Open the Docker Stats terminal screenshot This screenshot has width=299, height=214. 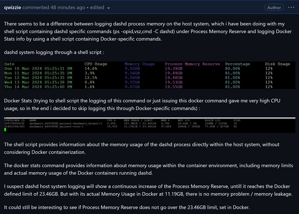[x=150, y=125]
